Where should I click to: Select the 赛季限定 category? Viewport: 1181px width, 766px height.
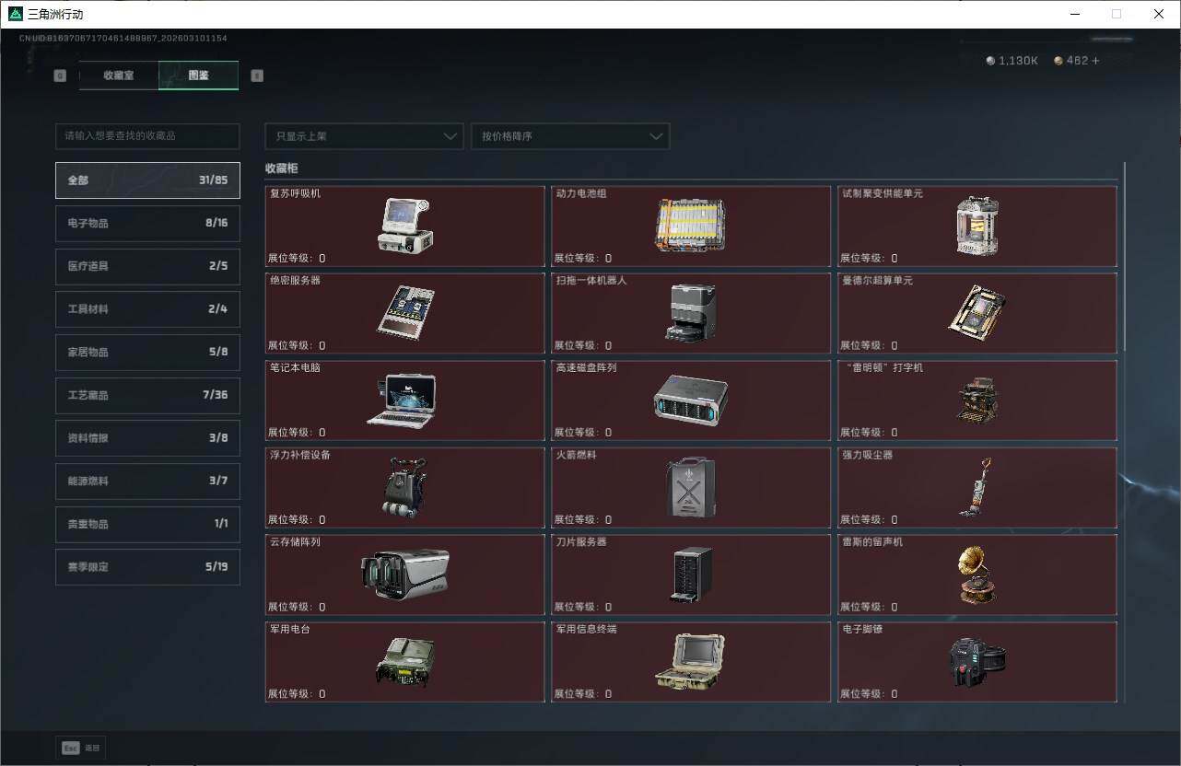coord(147,567)
